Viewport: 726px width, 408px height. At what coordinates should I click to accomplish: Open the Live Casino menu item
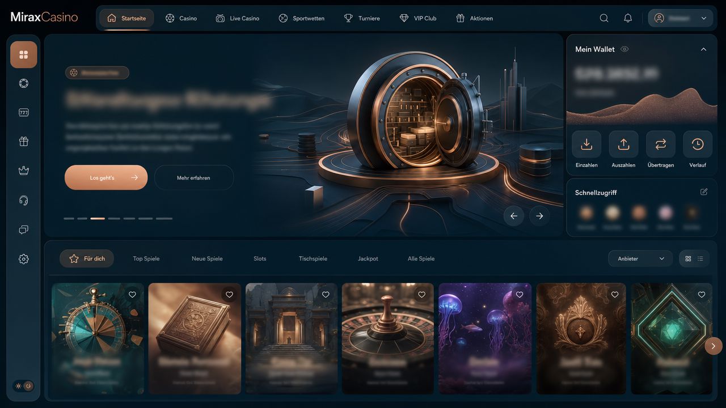tap(238, 18)
